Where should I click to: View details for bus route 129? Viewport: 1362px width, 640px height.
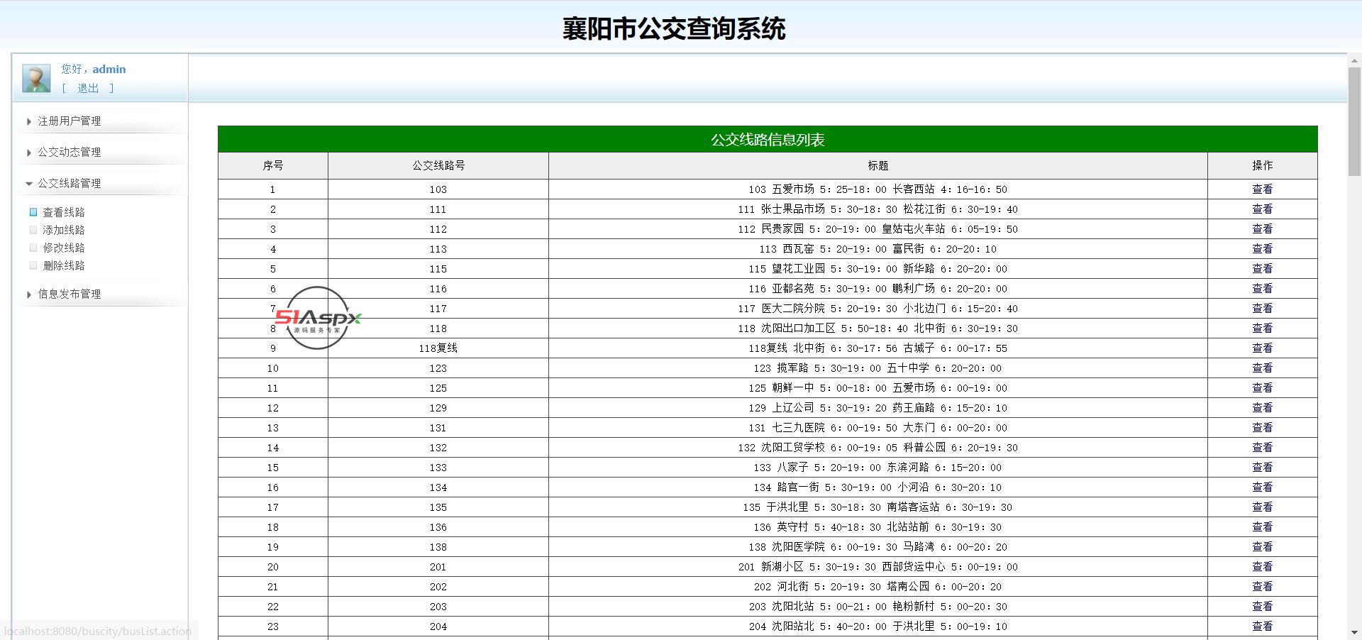(x=1263, y=408)
